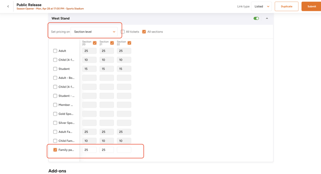This screenshot has width=321, height=174.
Task: Uncheck the Family pa... ticket checkbox
Action: click(x=55, y=150)
